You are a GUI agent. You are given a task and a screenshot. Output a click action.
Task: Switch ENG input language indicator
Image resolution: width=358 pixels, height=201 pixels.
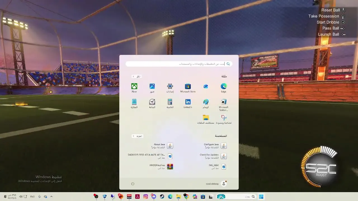click(x=32, y=197)
